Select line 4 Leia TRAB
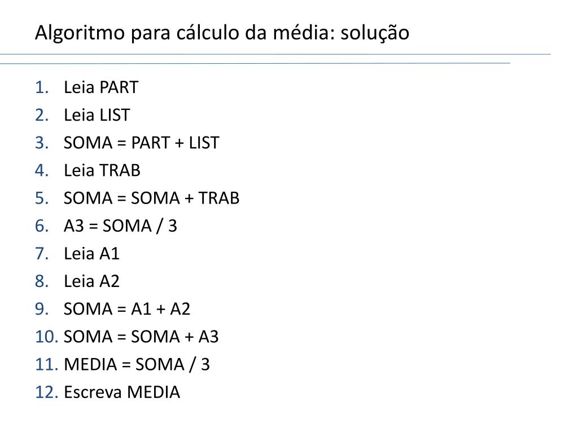Screen dimensions: 578x433 [102, 170]
